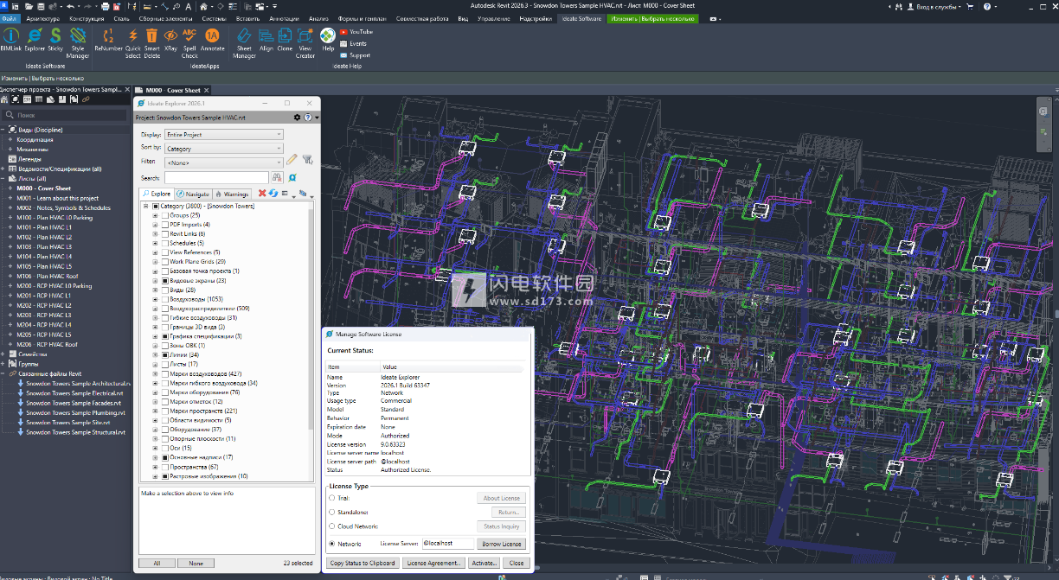Expand the Revit Links tree node
Screen dimensions: 1059x580
click(x=155, y=234)
